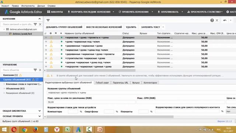Click Make multiple changes button
The width and height of the screenshot is (236, 133).
tap(104, 27)
